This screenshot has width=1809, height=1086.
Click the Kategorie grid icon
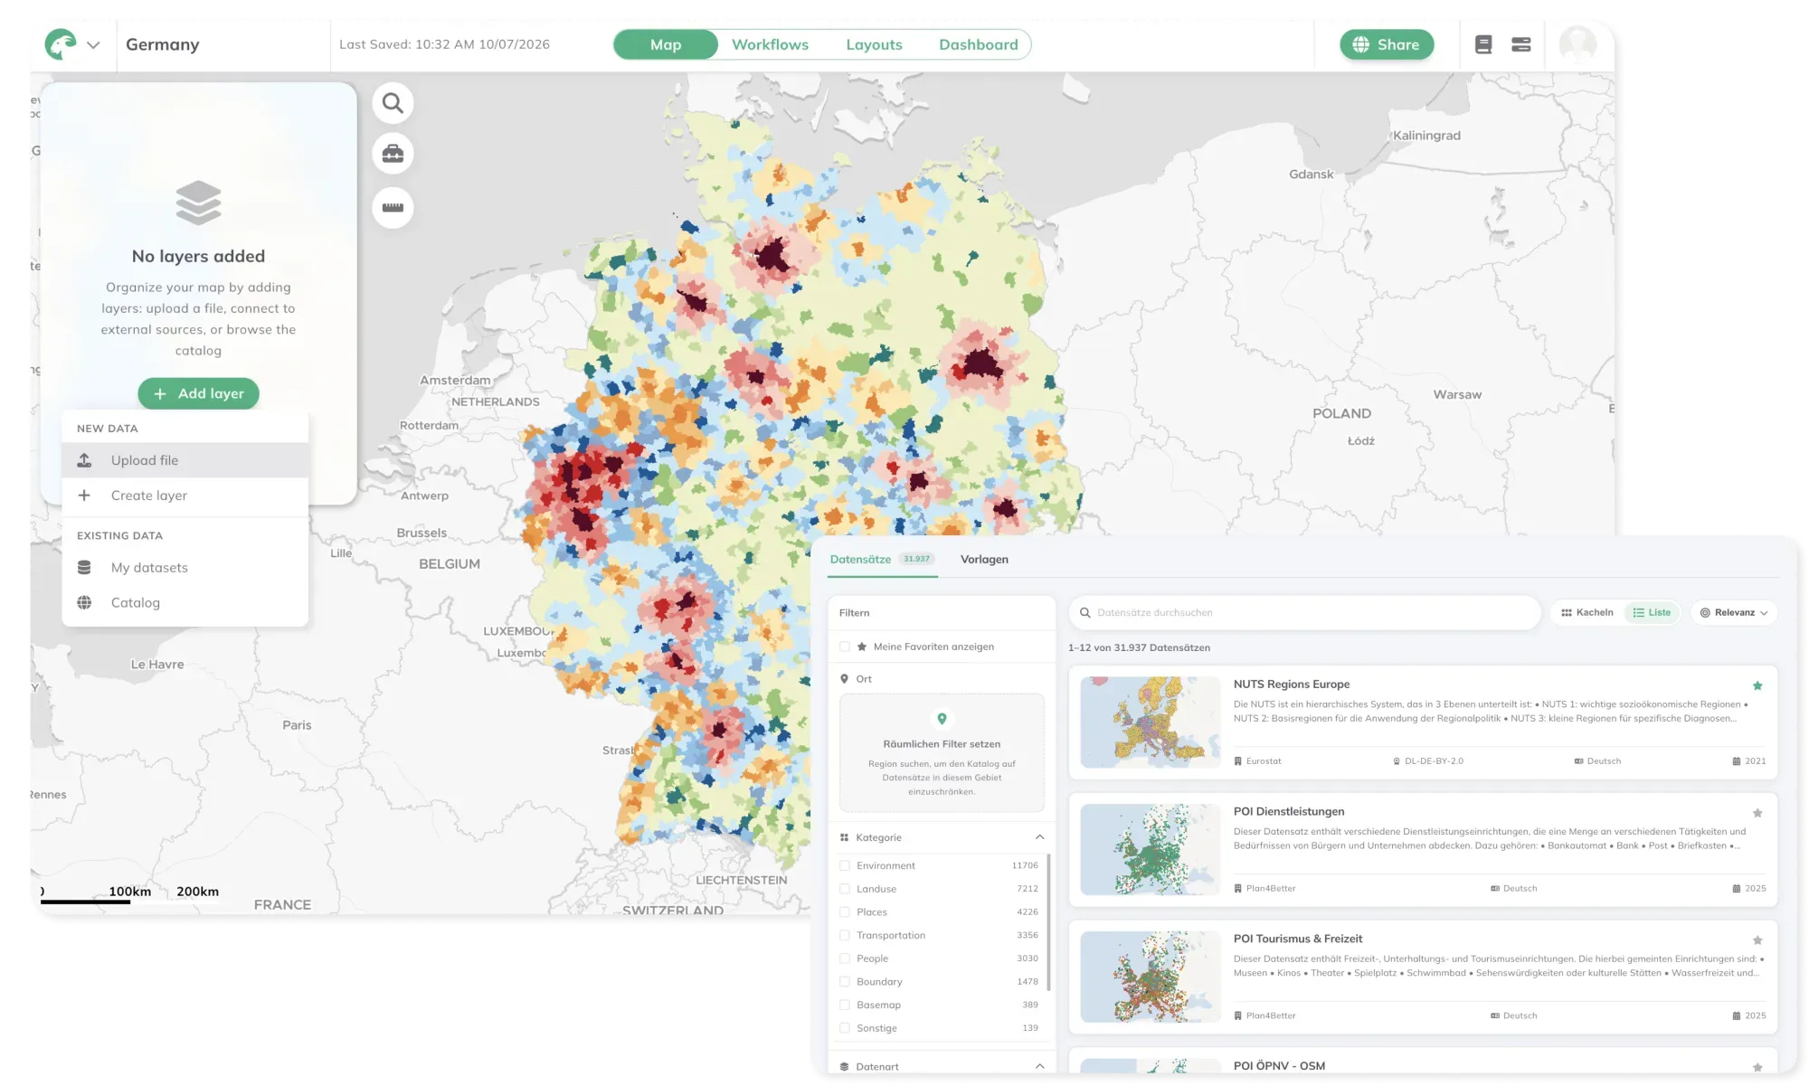(x=844, y=837)
